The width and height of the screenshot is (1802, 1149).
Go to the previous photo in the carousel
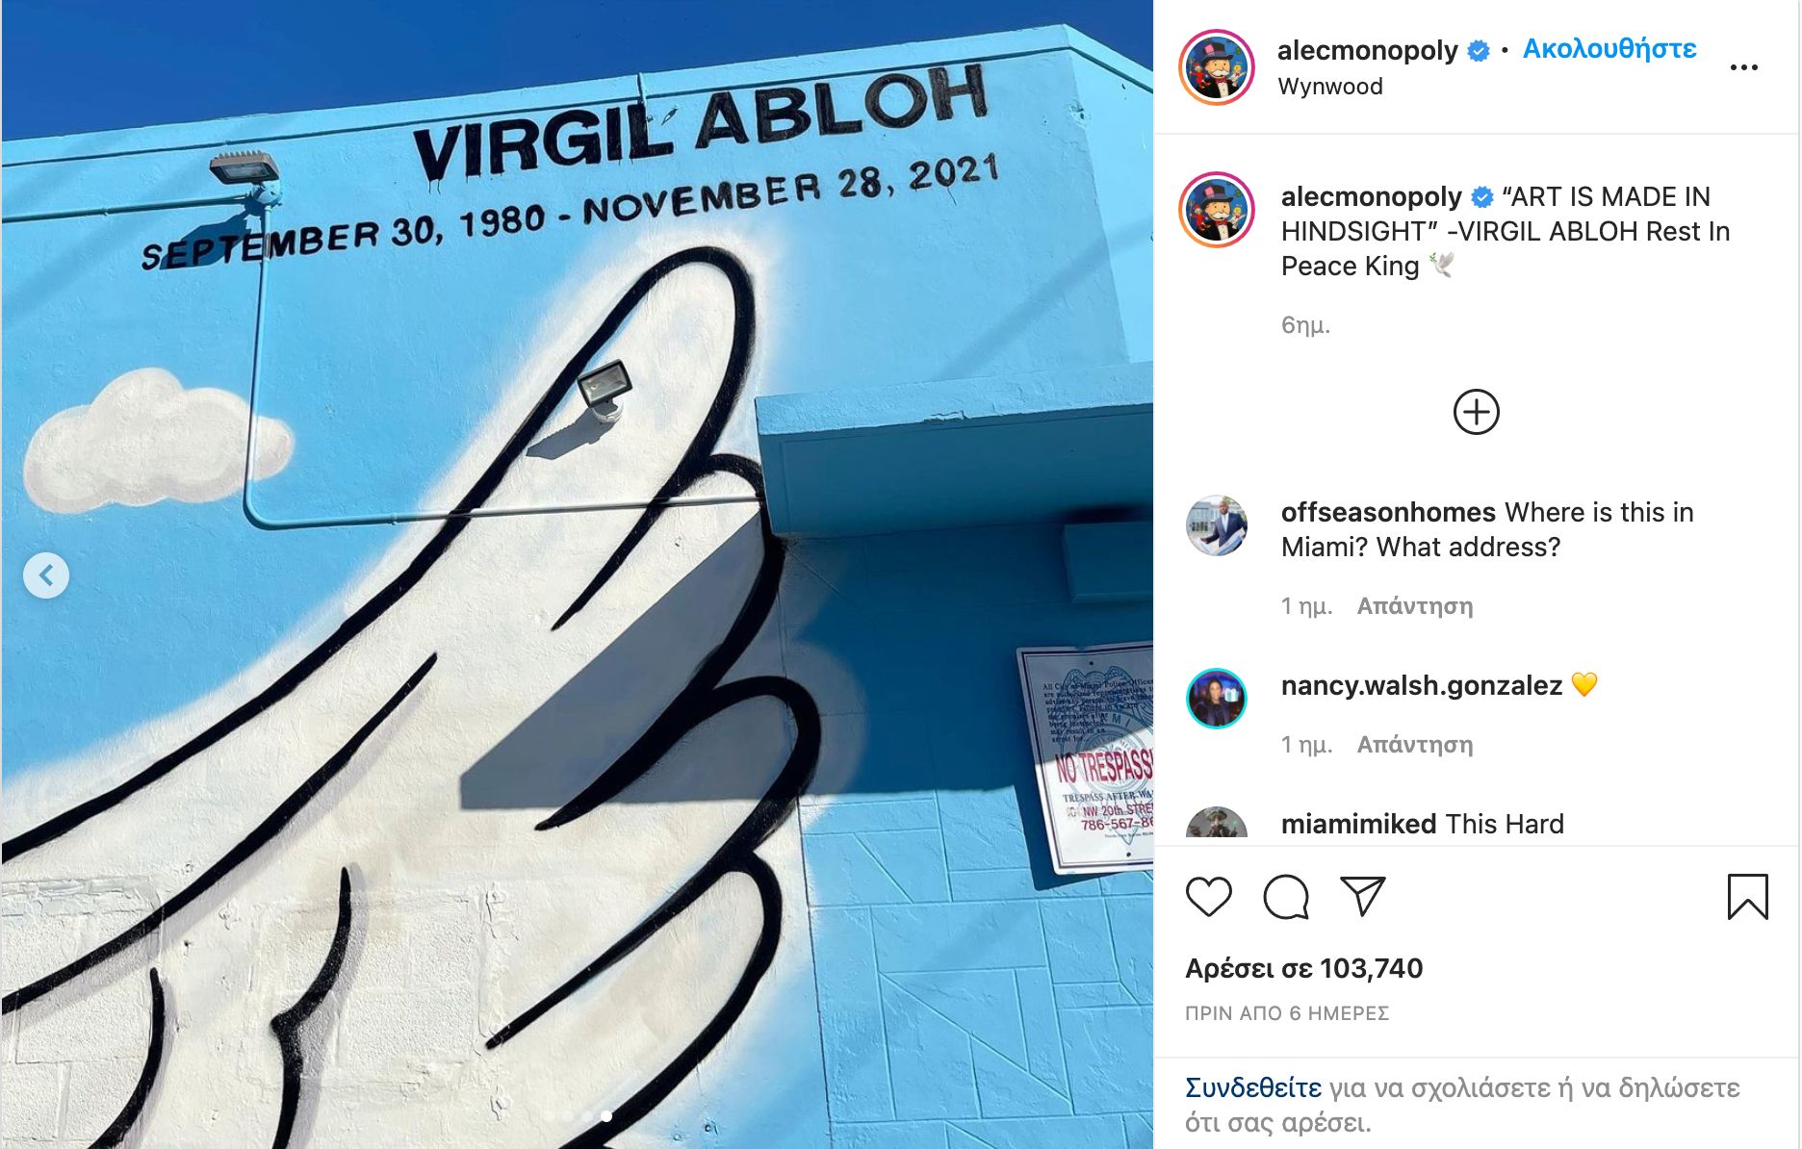tap(46, 575)
